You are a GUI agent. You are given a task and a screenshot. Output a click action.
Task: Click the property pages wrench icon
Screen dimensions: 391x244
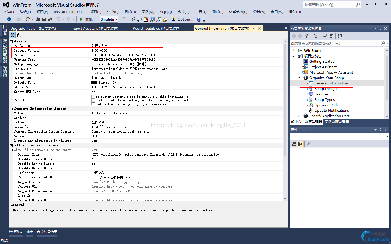pyautogui.click(x=309, y=144)
